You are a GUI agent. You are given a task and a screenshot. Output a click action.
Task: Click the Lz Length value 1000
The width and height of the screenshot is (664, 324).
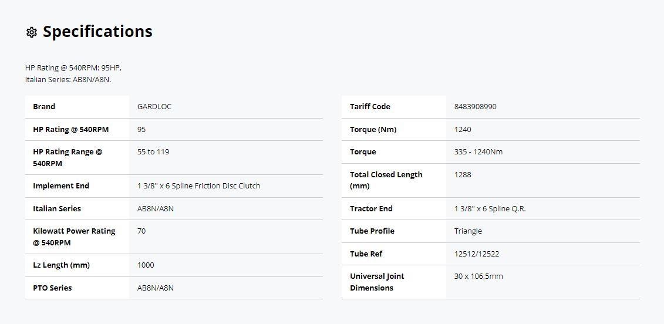tap(146, 265)
